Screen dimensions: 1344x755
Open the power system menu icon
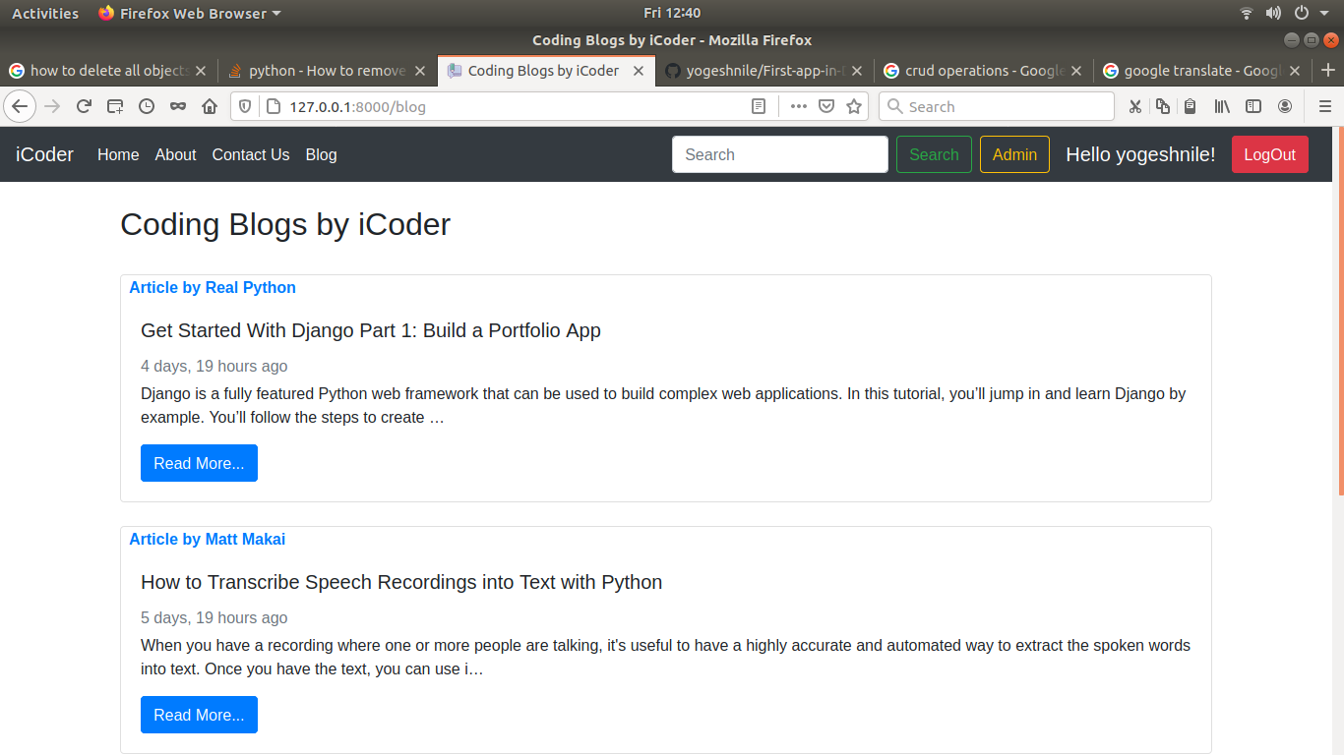tap(1301, 13)
